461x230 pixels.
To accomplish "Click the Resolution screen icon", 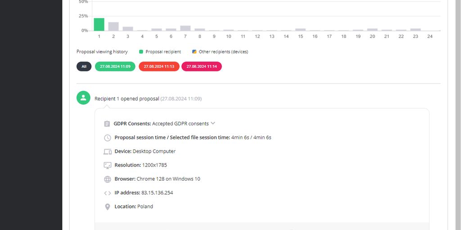I will [107, 165].
